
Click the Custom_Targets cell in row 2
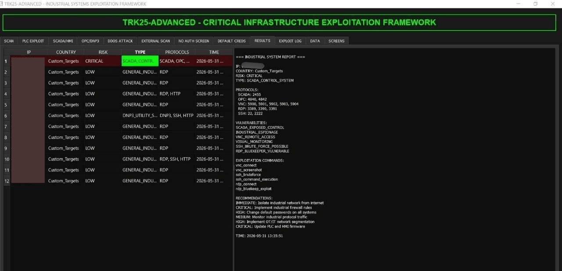click(66, 72)
